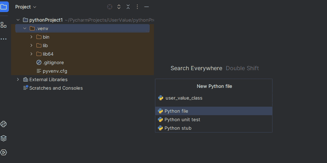
Task: Open Project panel options kebab menu
Action: (x=137, y=7)
